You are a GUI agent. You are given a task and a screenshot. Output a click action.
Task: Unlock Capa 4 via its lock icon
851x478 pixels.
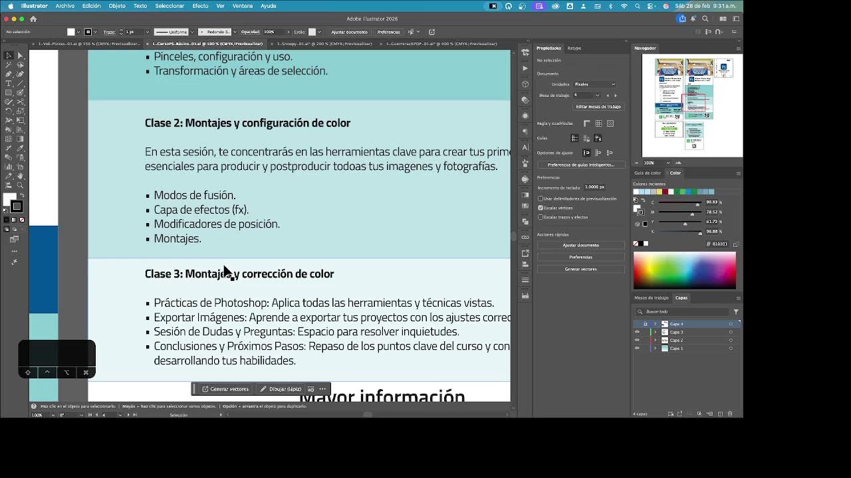pos(645,324)
